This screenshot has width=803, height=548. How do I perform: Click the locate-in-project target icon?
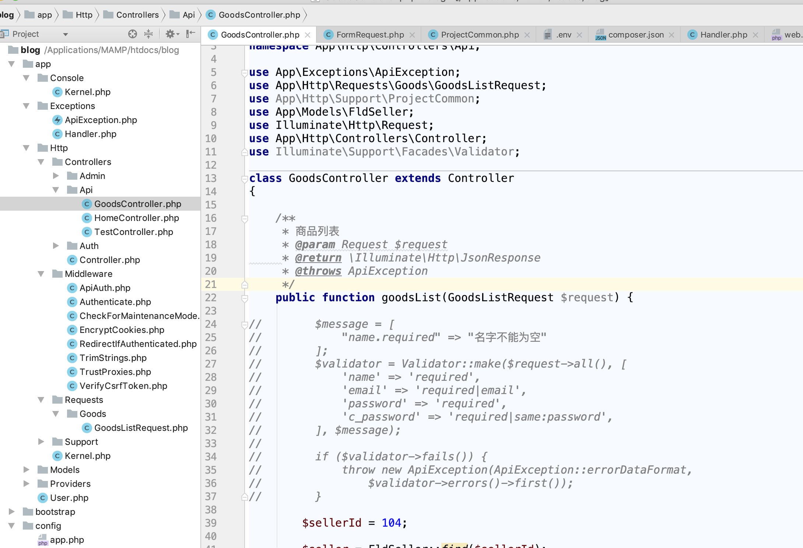[133, 34]
